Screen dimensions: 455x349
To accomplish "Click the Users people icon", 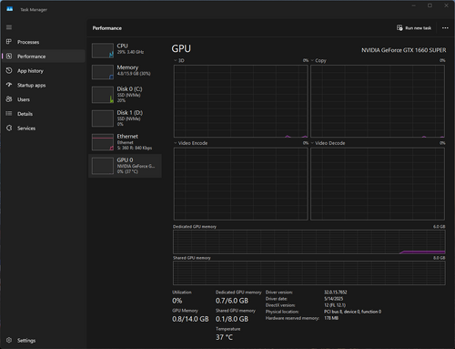I will pyautogui.click(x=9, y=99).
